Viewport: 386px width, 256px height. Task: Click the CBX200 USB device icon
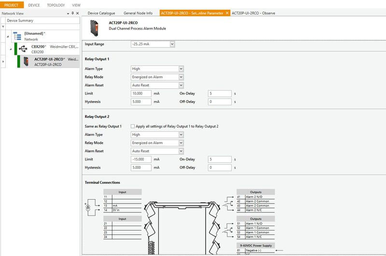click(x=23, y=49)
